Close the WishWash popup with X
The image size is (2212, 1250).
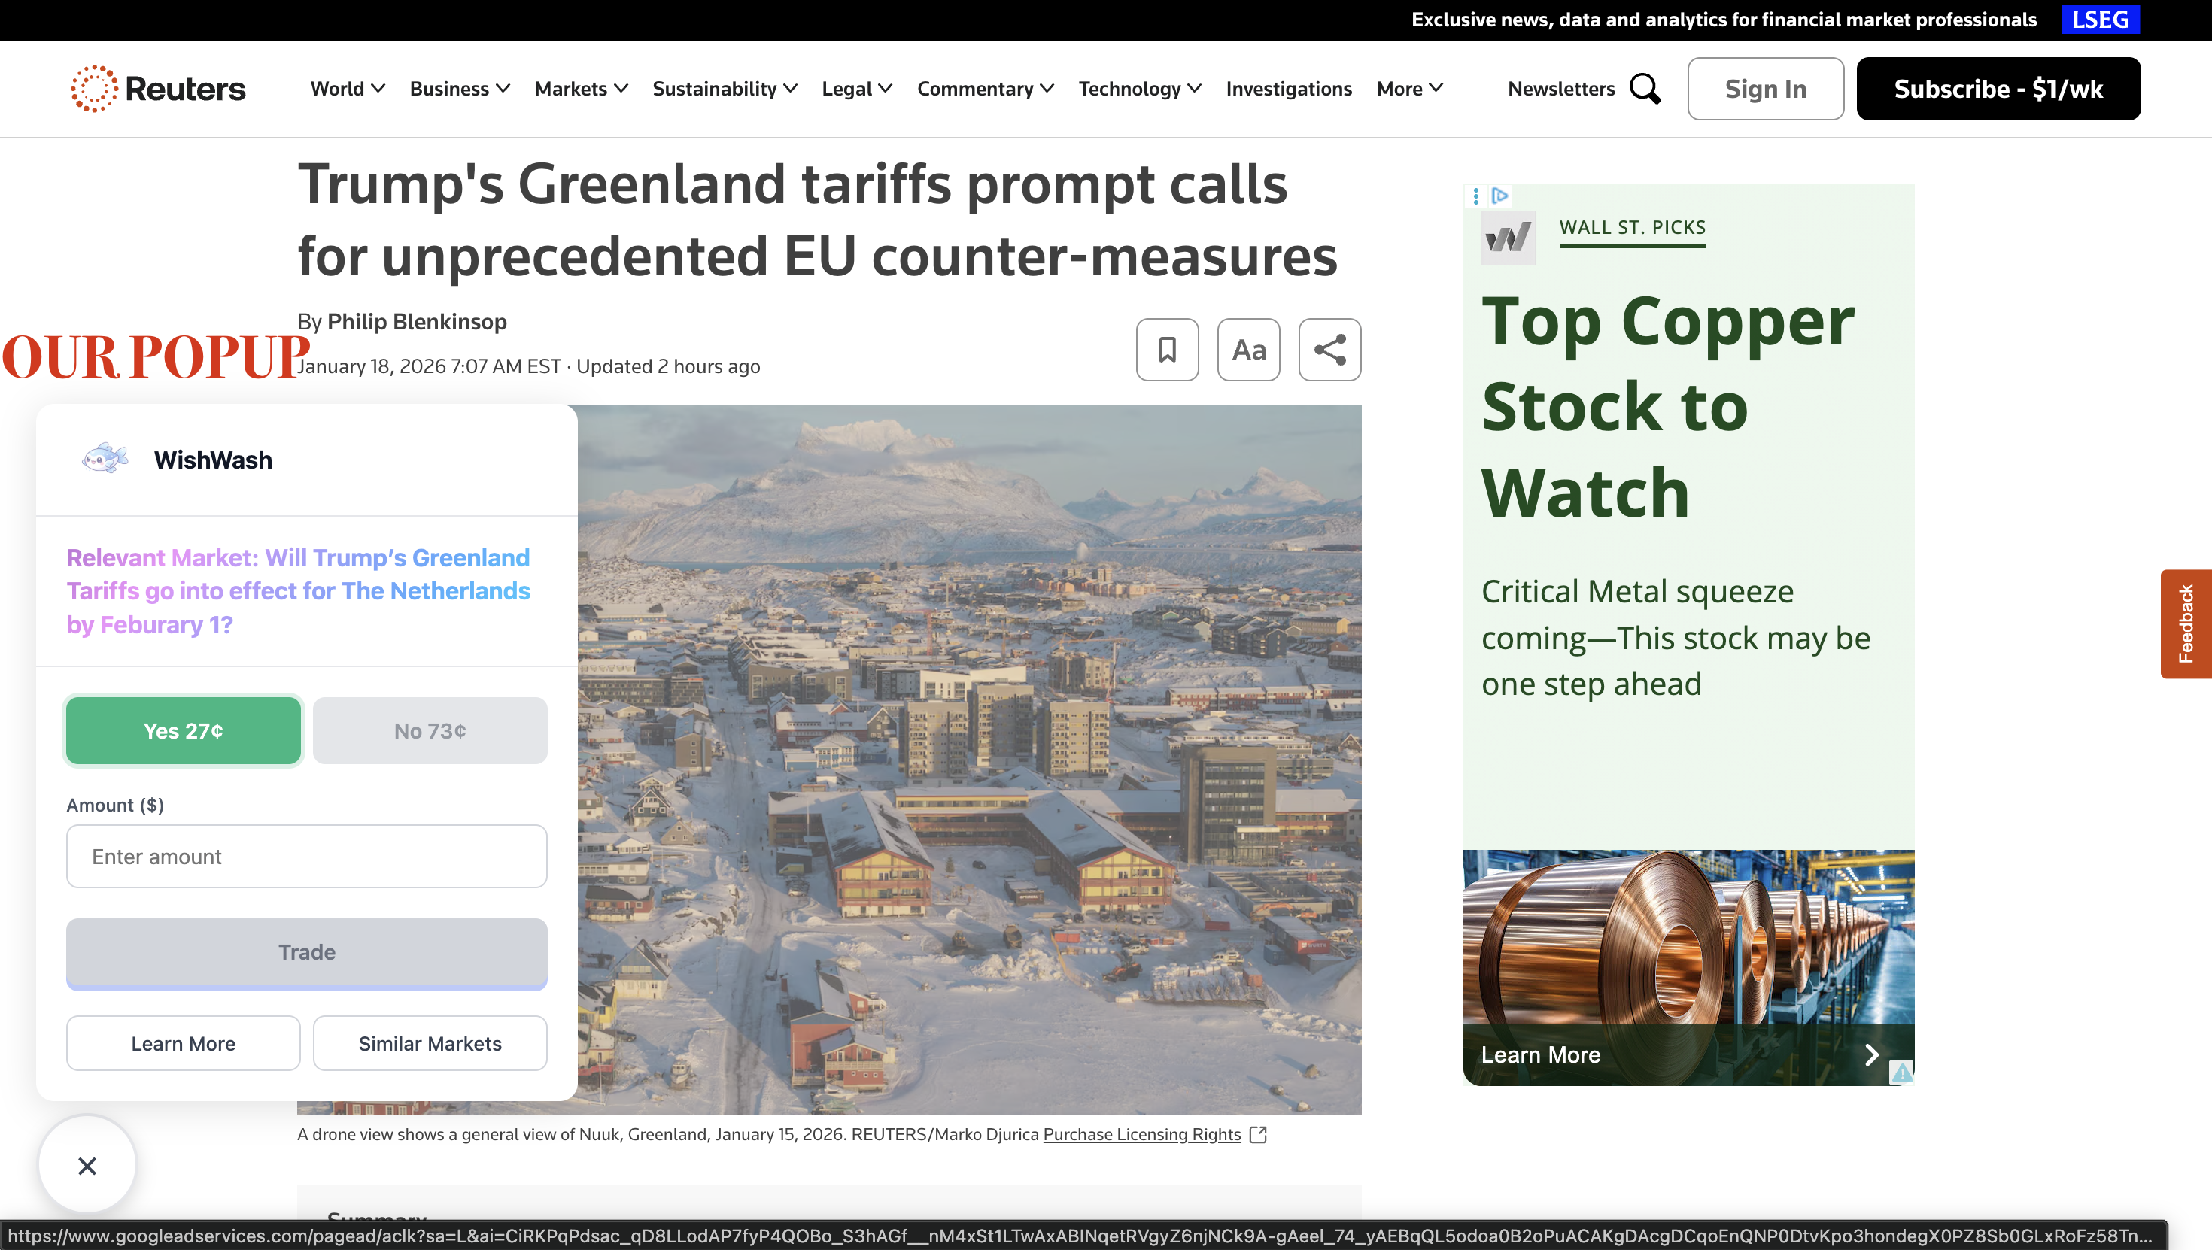click(x=87, y=1165)
